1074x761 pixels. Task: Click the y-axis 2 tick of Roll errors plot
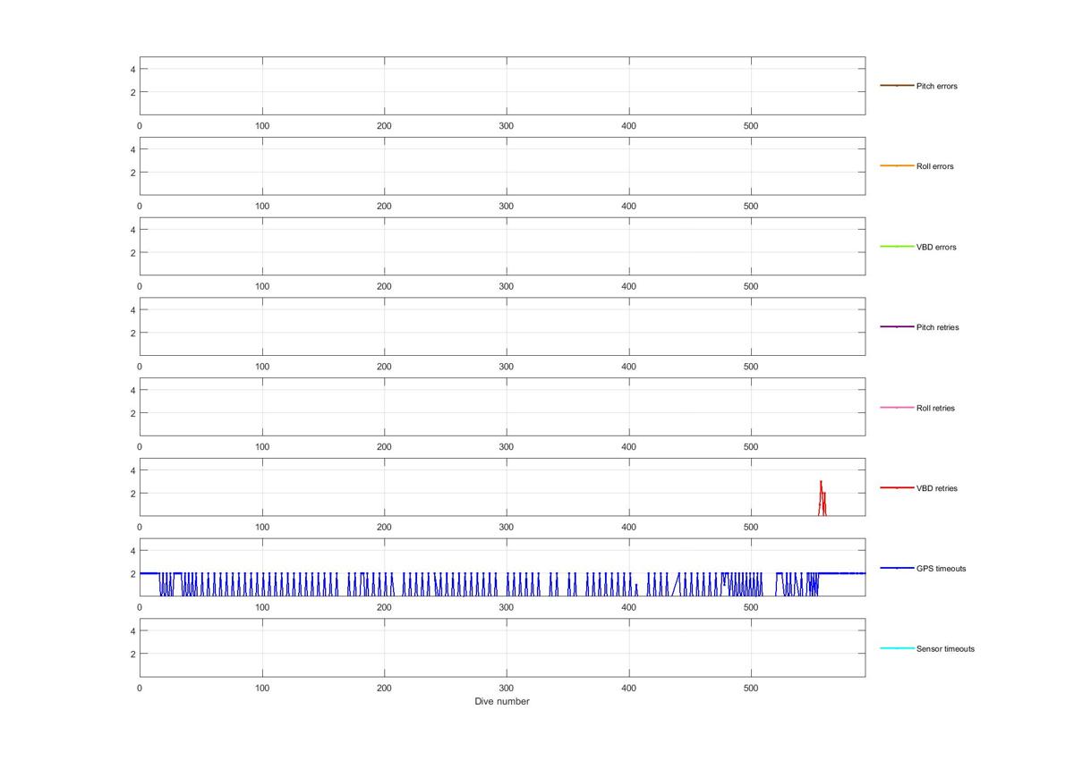(x=132, y=173)
